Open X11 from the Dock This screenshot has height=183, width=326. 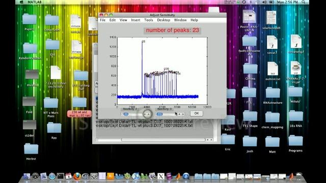pos(161,176)
